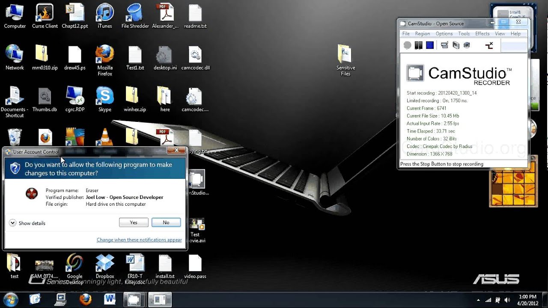Open the Options menu in CamStudio
Image resolution: width=548 pixels, height=308 pixels.
pos(444,34)
